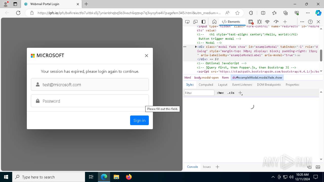Focus the Password input field

click(90, 101)
